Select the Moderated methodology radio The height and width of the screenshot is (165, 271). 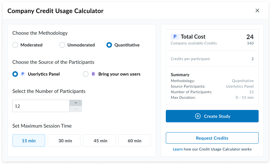click(15, 45)
